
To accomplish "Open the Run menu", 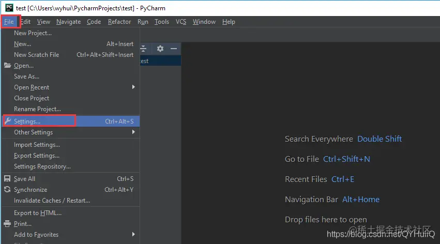I will coord(143,22).
